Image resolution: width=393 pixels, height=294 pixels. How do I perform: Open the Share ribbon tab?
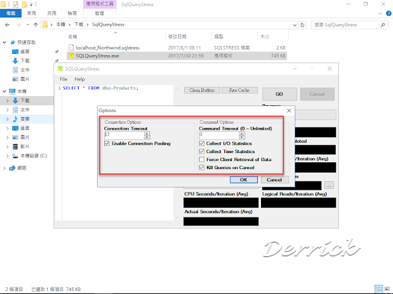point(52,13)
